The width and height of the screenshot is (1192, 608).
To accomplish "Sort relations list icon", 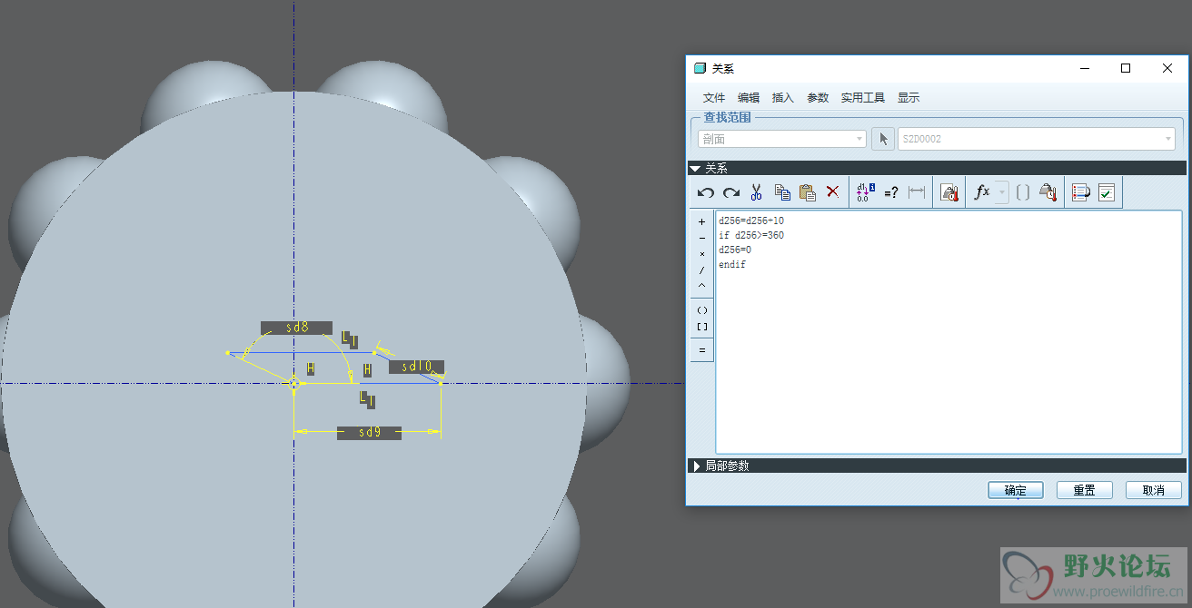I will [1080, 192].
